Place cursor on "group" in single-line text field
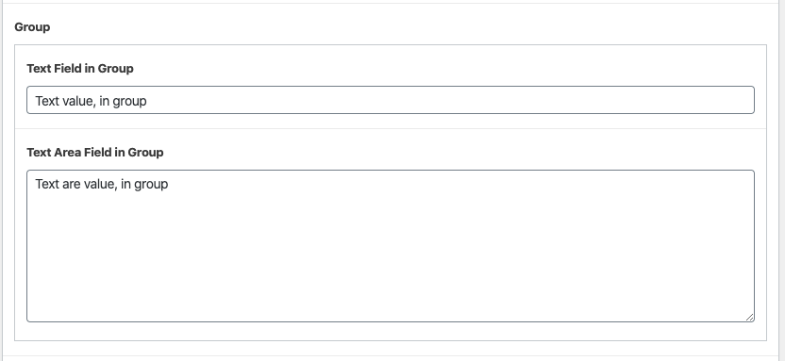 point(129,101)
